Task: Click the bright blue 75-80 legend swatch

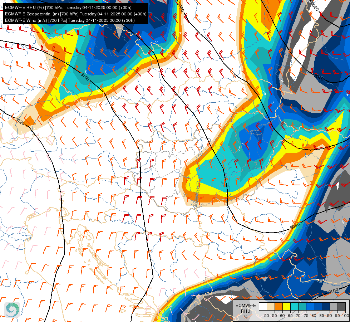Action: coord(310,307)
